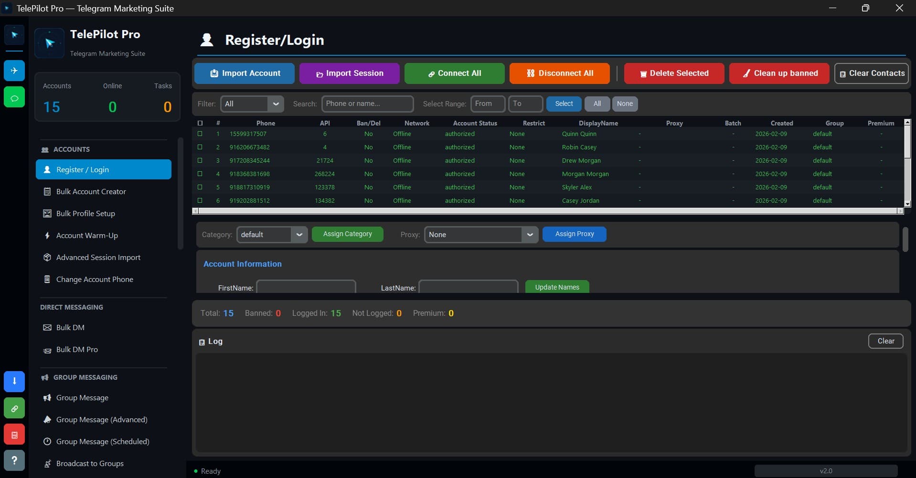916x478 pixels.
Task: Click the Clear Contacts button
Action: point(872,73)
